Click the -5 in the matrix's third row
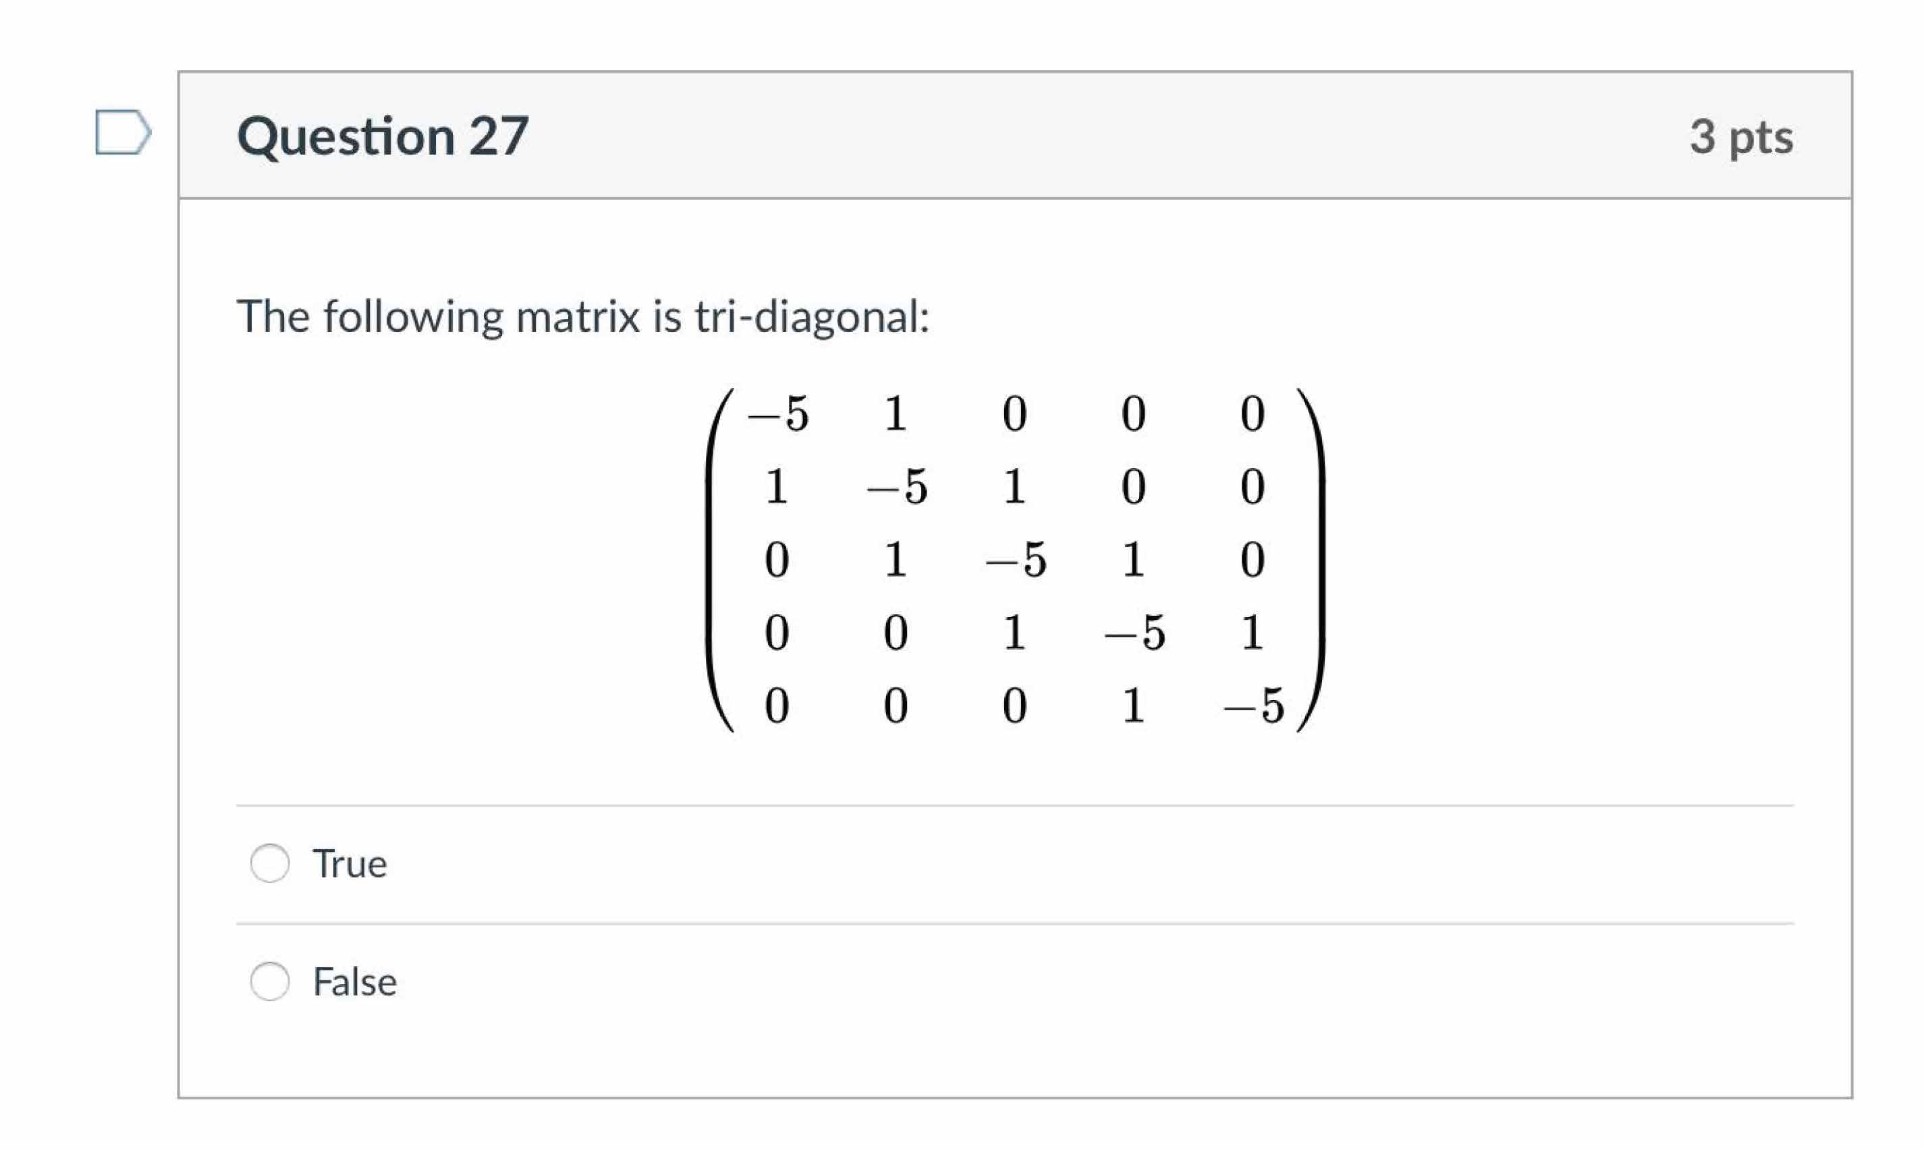The height and width of the screenshot is (1150, 1924). click(1016, 560)
